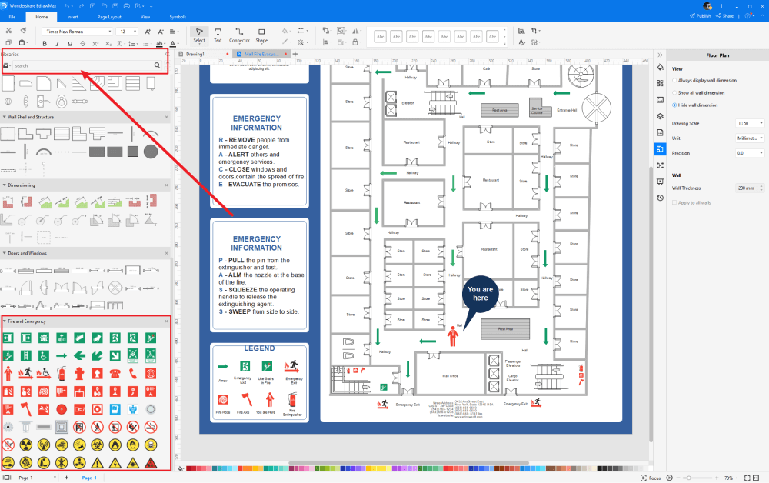Adjust the zoom slider

[x=688, y=478]
